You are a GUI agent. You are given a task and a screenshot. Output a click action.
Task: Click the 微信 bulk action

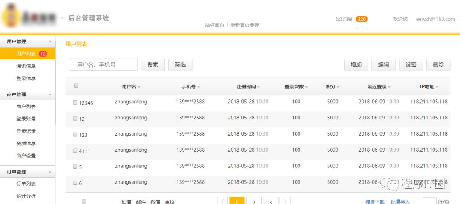click(x=155, y=202)
